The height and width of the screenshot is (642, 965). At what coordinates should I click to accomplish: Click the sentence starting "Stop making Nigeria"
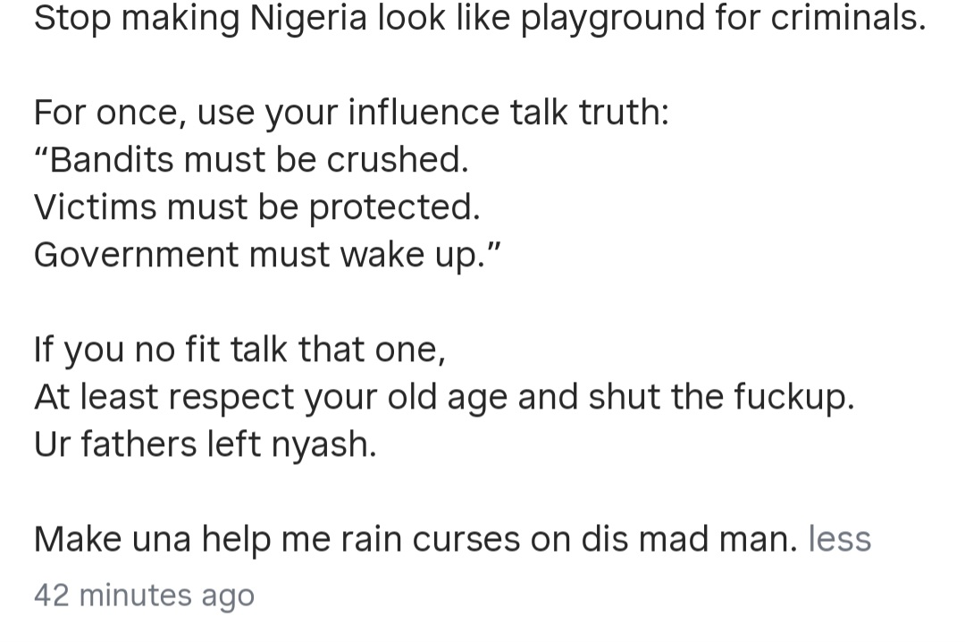pyautogui.click(x=479, y=18)
